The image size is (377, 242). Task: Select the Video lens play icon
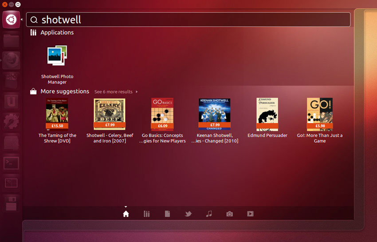(x=250, y=214)
